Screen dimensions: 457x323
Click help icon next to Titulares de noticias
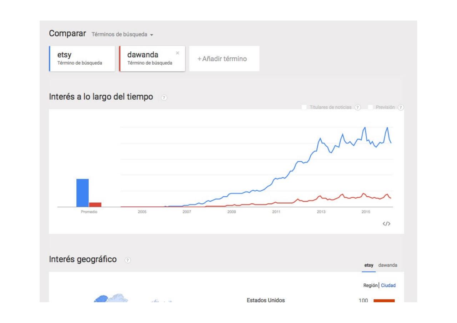click(358, 107)
